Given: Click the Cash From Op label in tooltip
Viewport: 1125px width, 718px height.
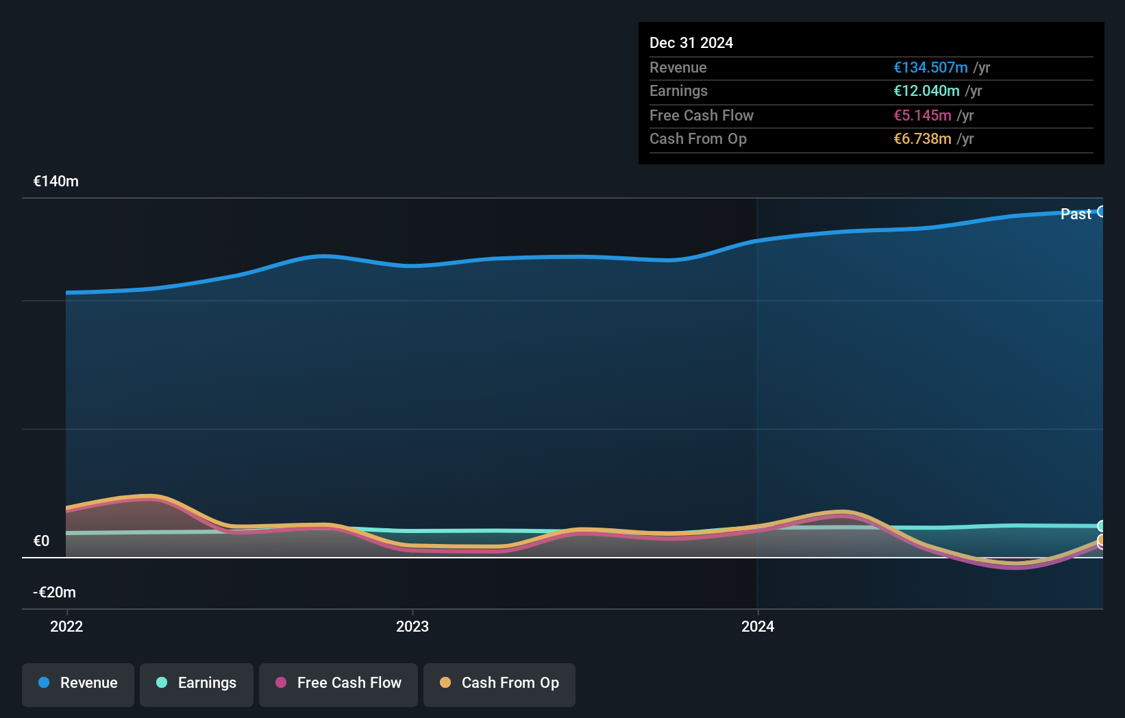Looking at the screenshot, I should 698,138.
